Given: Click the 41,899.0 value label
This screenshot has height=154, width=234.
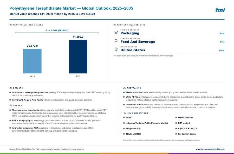Looking at the screenshot, I should point(78,37).
